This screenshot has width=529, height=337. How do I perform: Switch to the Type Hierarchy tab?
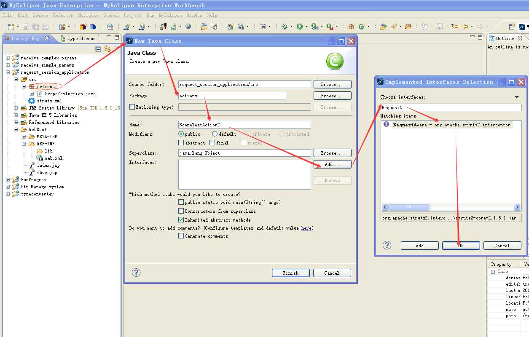click(78, 38)
